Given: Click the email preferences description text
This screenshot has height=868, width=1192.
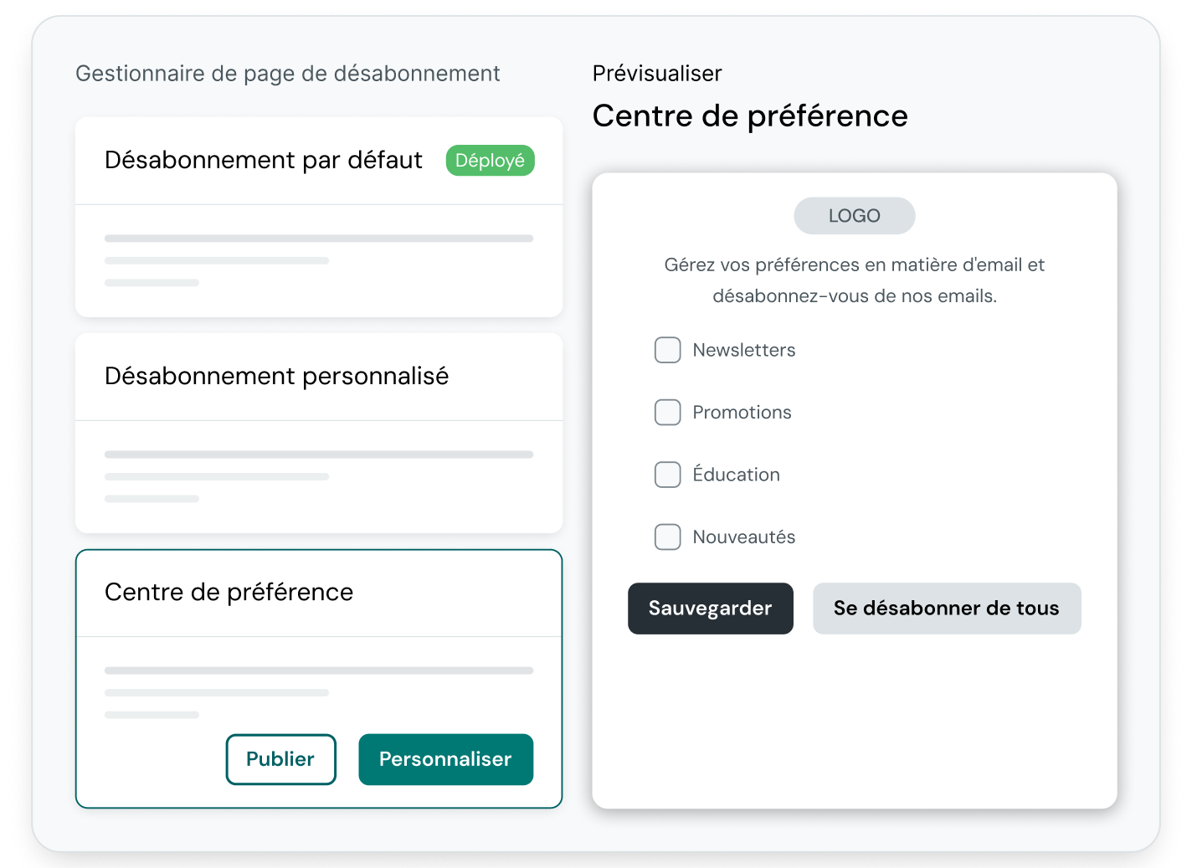Looking at the screenshot, I should click(854, 280).
